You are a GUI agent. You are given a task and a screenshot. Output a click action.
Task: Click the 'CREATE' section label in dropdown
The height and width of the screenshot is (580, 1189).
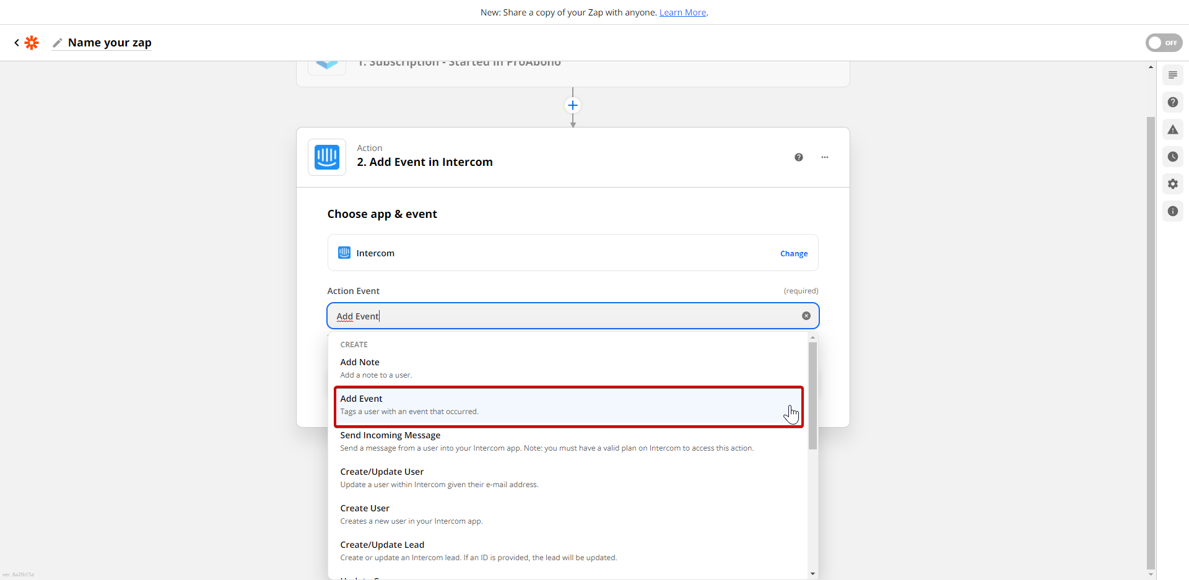click(354, 345)
